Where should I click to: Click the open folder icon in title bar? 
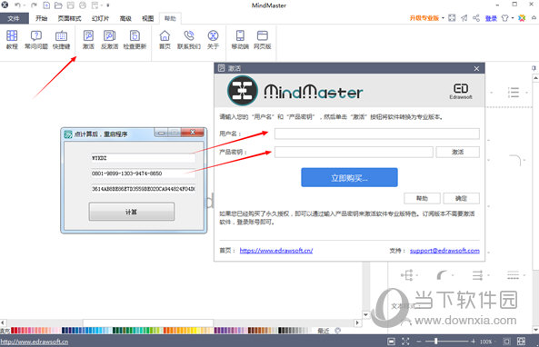pyautogui.click(x=58, y=5)
